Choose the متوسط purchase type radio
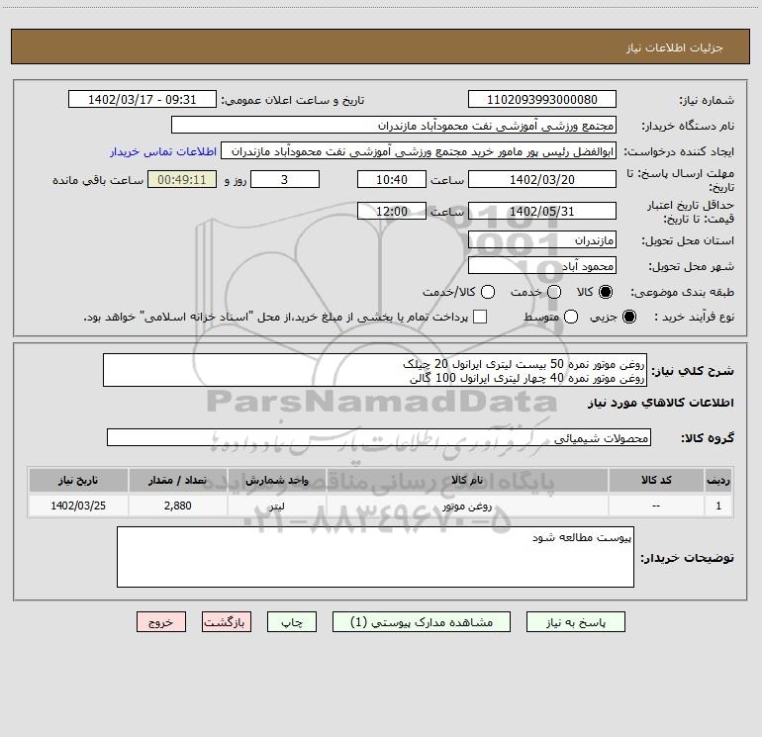This screenshot has height=737, width=762. (x=571, y=317)
